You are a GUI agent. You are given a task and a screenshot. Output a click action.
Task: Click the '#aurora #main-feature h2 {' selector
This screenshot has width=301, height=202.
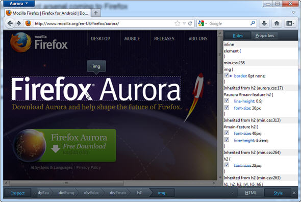248,95
